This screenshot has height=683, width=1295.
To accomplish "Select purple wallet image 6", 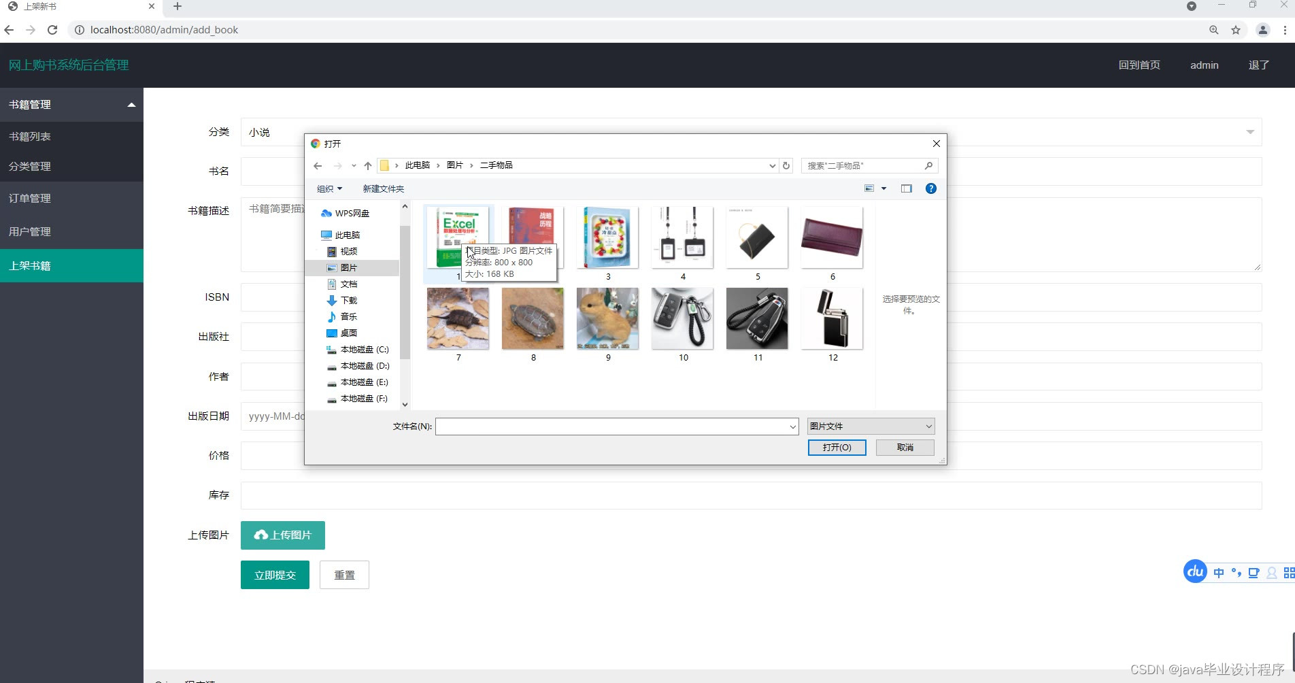I will [x=832, y=237].
